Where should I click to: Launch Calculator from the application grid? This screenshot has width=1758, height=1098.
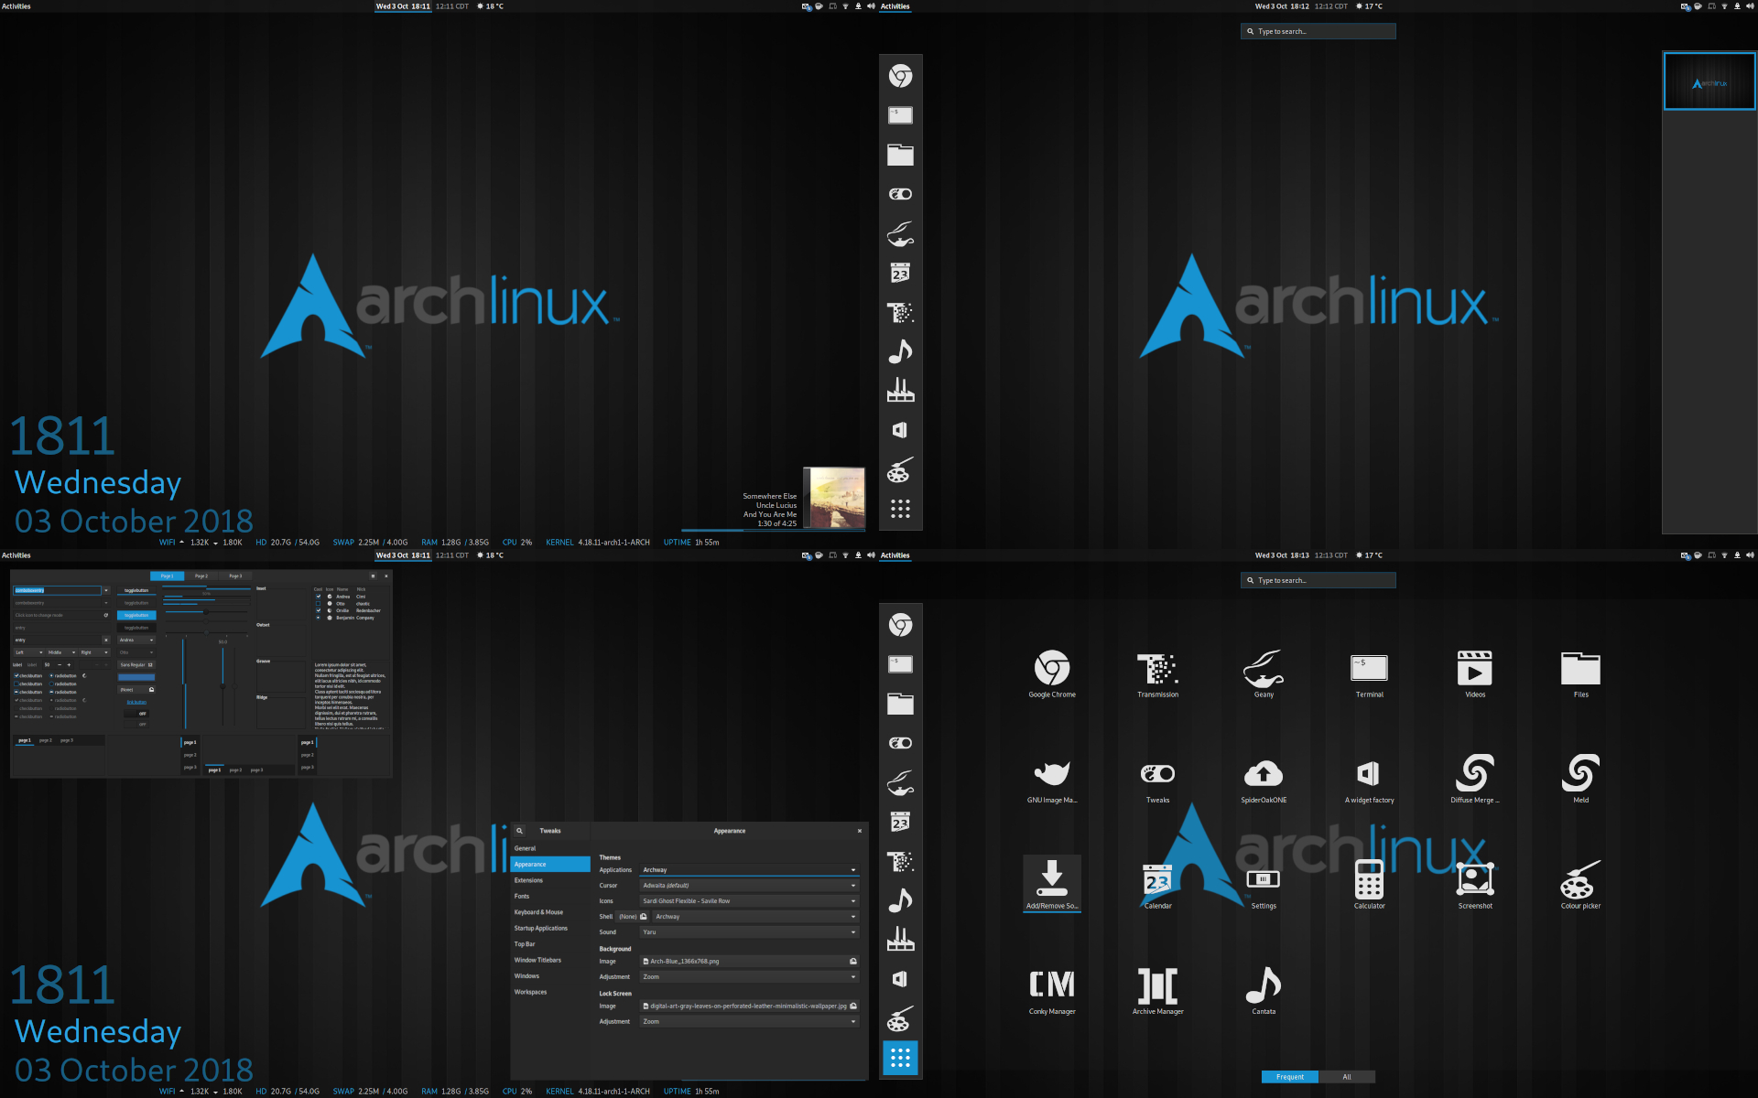1370,886
